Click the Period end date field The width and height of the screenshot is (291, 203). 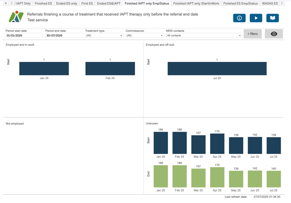point(64,36)
